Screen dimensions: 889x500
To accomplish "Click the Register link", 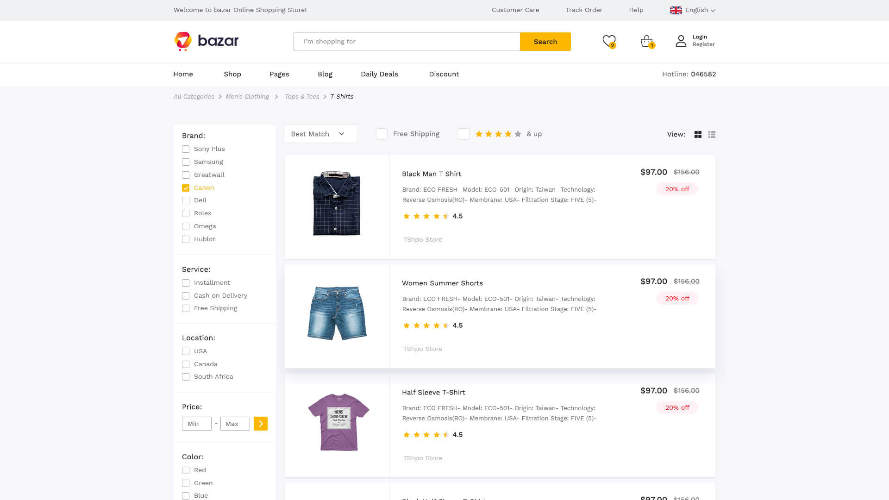I will click(x=704, y=44).
